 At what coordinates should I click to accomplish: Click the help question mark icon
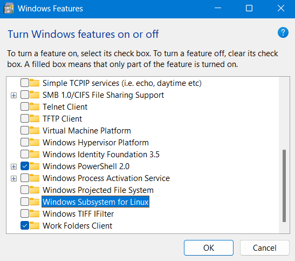[283, 32]
